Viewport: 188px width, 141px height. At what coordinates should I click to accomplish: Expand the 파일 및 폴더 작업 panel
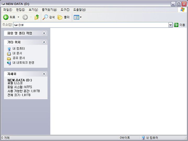44,33
